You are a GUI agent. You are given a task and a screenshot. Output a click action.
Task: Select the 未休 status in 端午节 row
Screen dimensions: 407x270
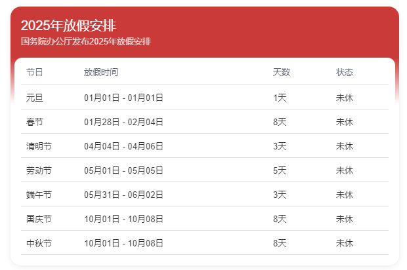click(345, 195)
